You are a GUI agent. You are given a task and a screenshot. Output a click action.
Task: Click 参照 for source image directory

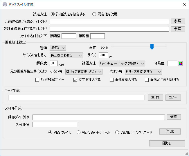click(178, 21)
